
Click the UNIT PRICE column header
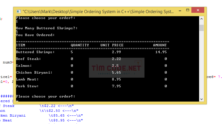[x=112, y=45]
